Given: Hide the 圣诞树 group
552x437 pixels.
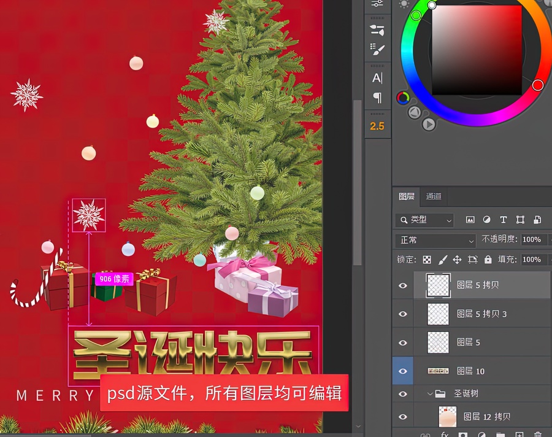Looking at the screenshot, I should pyautogui.click(x=403, y=394).
